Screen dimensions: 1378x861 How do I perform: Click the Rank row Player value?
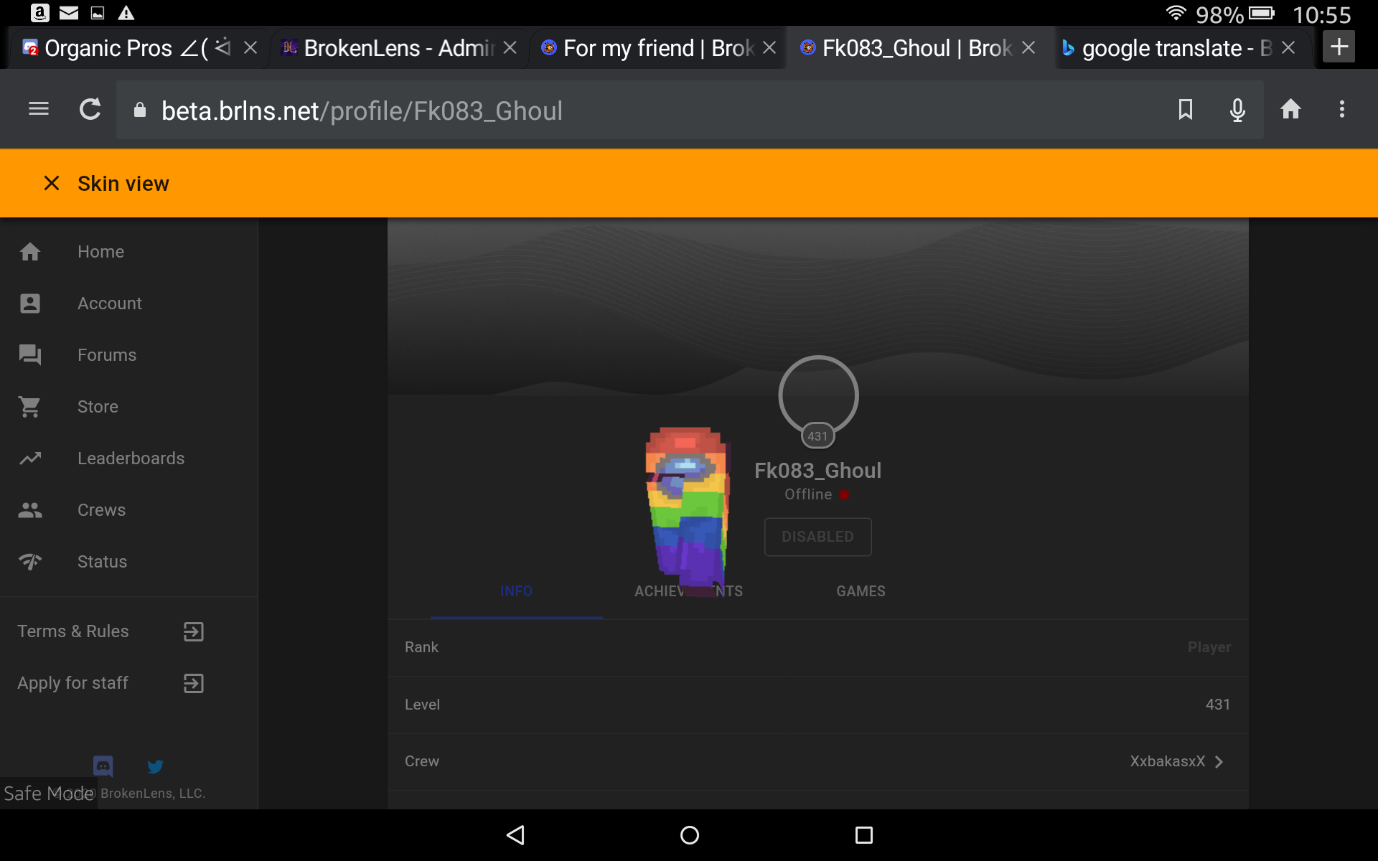click(x=1209, y=647)
